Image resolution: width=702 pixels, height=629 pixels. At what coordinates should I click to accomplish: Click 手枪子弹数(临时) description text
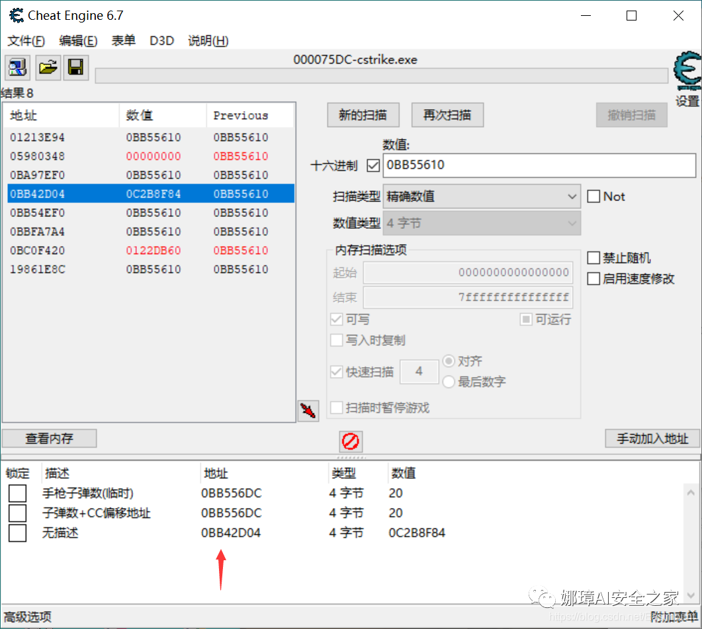click(x=88, y=493)
